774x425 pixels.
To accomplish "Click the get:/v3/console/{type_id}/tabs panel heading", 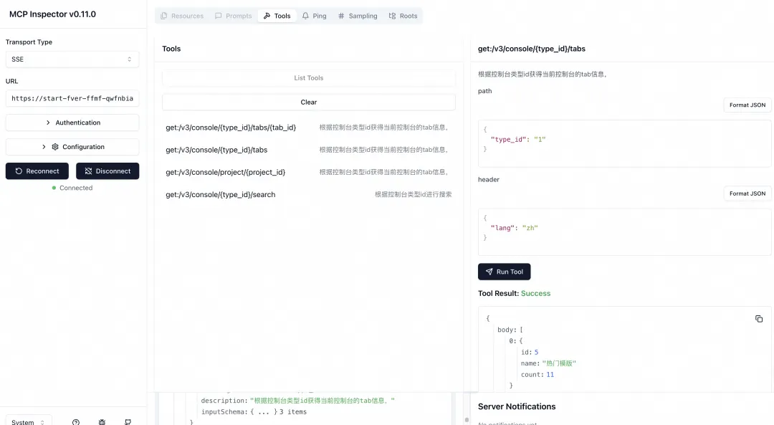I will tap(532, 49).
